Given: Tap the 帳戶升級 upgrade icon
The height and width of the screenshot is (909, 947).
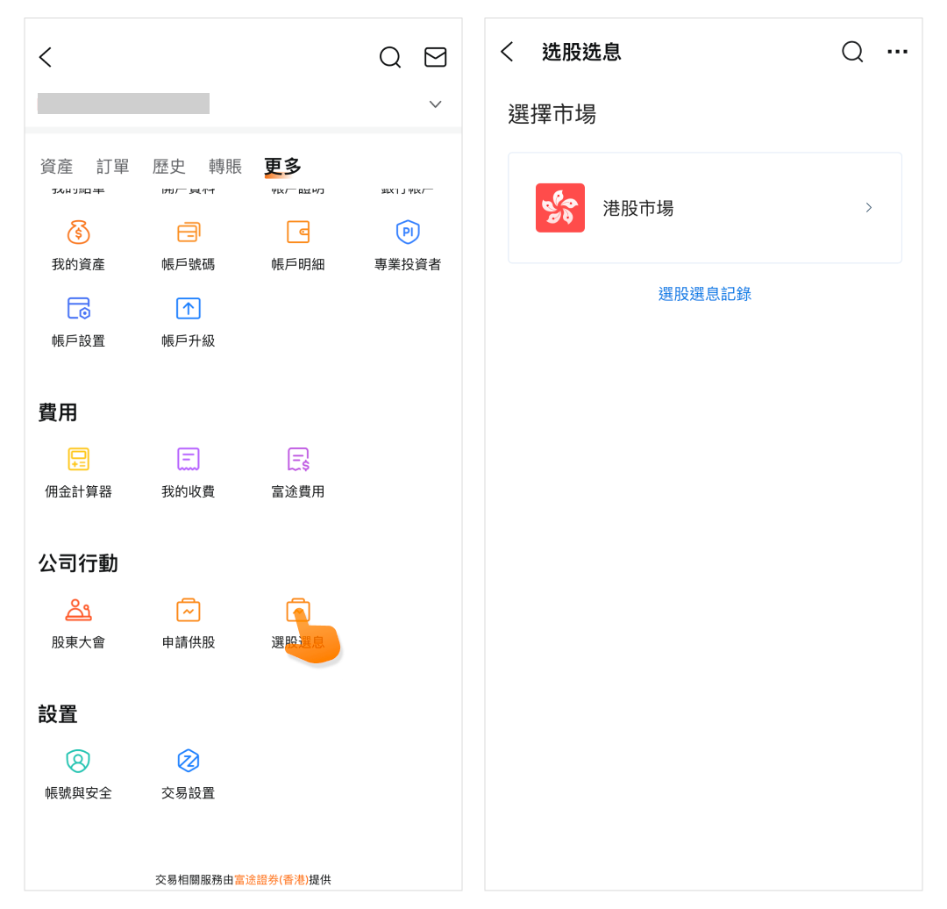Looking at the screenshot, I should [189, 309].
